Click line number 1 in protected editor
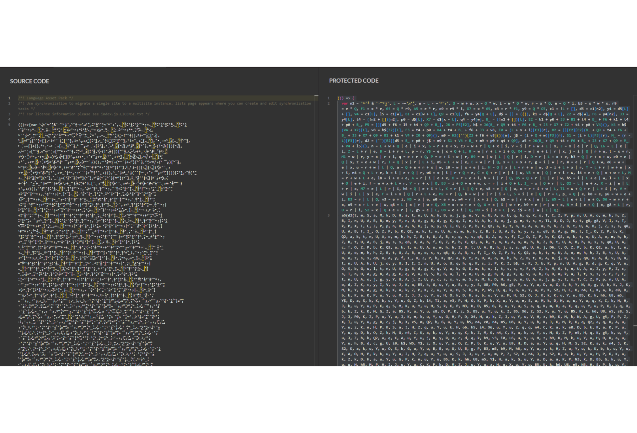The width and height of the screenshot is (637, 433). tap(328, 98)
